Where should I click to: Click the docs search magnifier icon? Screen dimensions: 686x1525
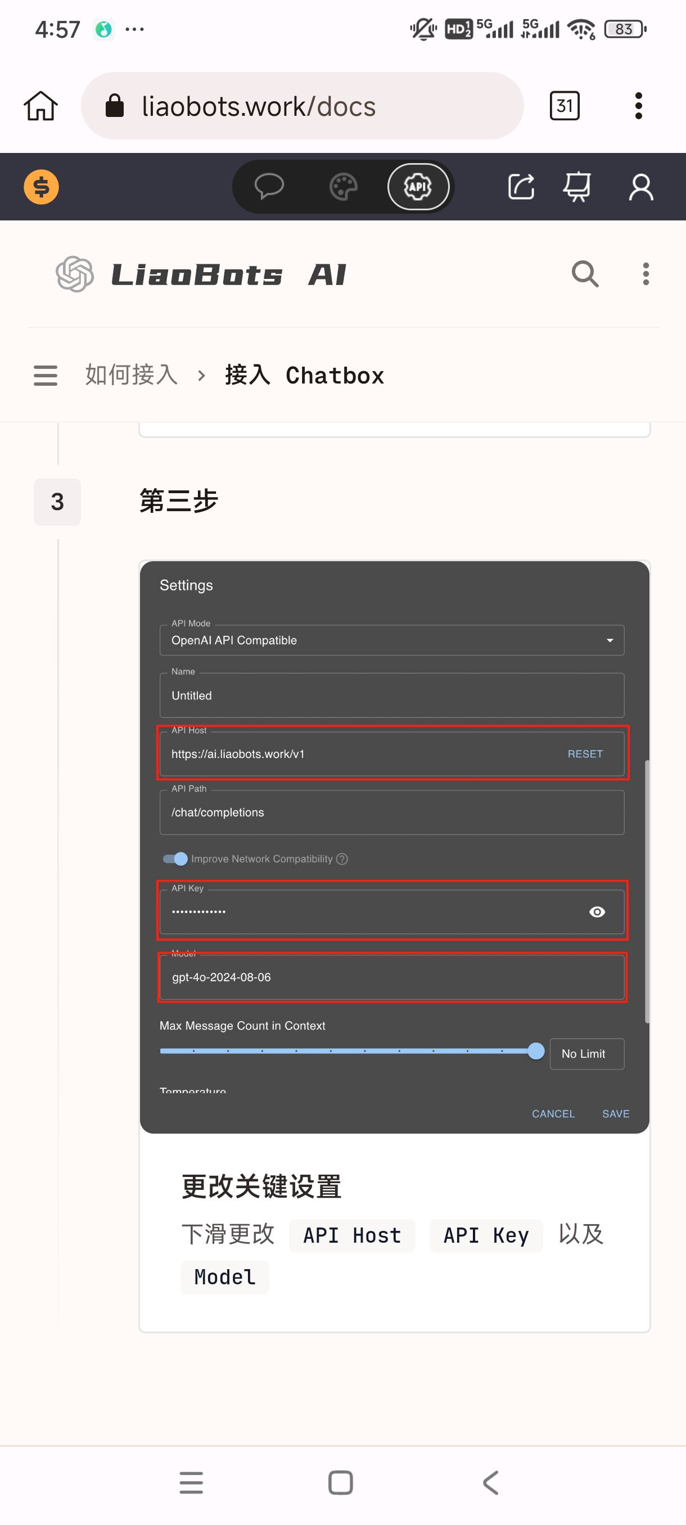click(585, 274)
